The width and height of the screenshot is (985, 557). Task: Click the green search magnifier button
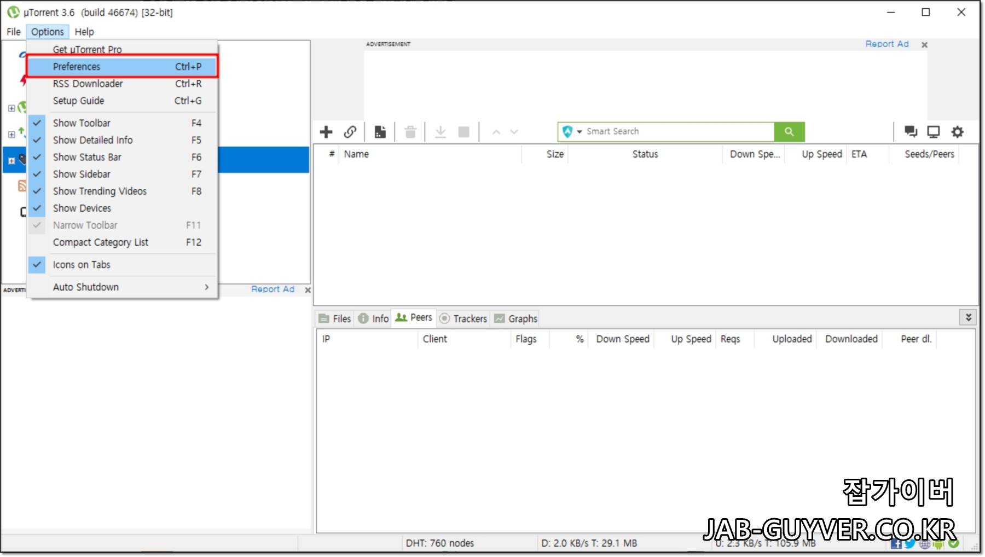[789, 131]
